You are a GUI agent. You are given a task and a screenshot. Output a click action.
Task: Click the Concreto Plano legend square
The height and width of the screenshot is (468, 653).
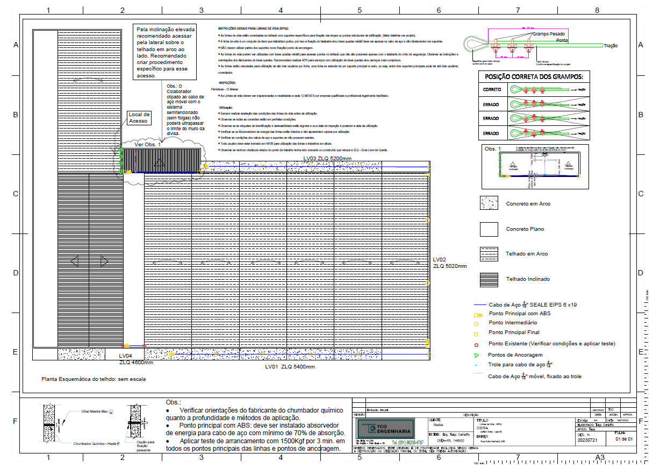(x=489, y=229)
